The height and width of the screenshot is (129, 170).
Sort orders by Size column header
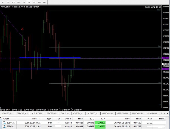(58, 119)
